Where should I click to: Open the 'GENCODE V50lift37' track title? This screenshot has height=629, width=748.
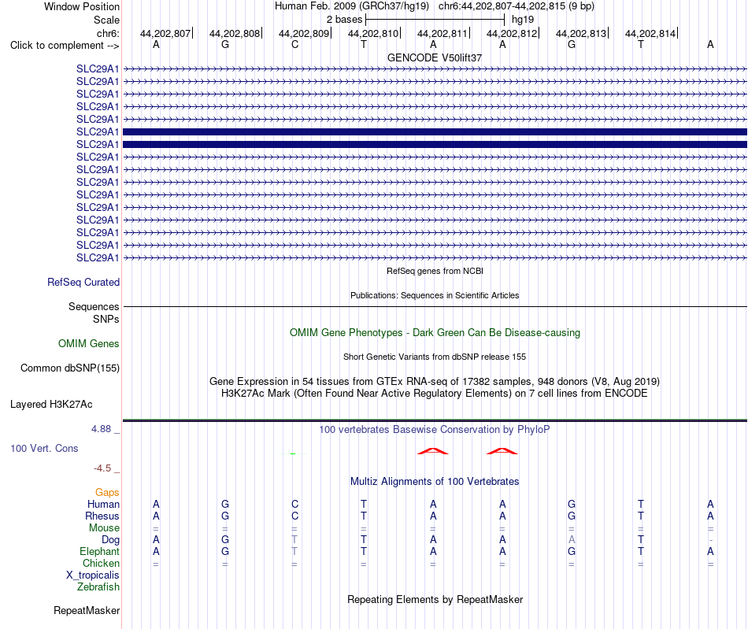pos(435,57)
